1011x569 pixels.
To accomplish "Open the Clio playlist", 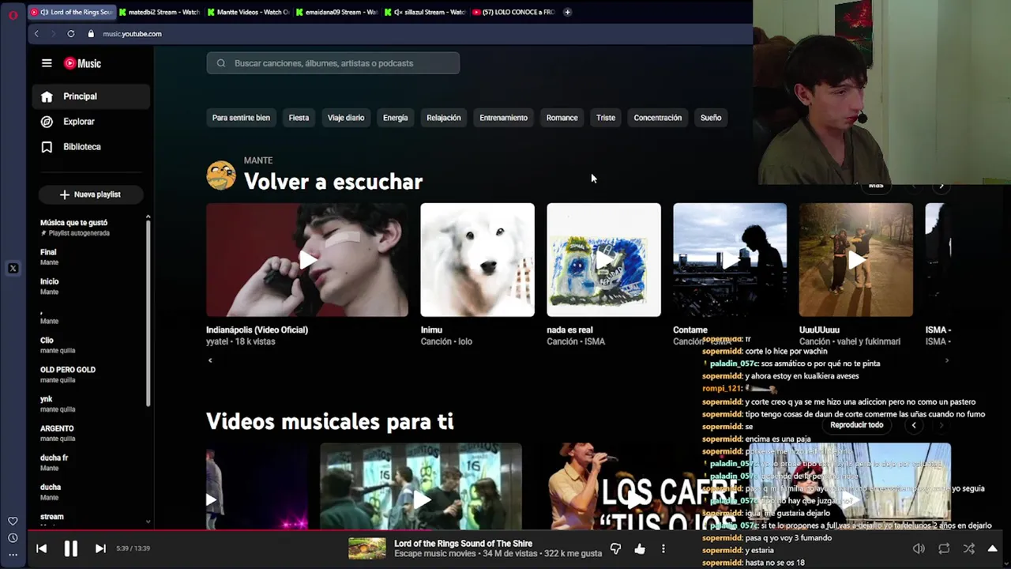I will tap(91, 345).
